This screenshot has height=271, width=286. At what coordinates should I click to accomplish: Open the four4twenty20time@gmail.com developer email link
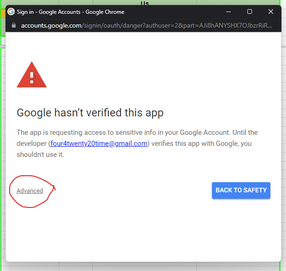[99, 144]
